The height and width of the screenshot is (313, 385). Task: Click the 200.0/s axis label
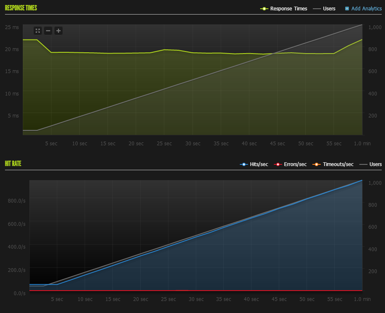tap(17, 270)
